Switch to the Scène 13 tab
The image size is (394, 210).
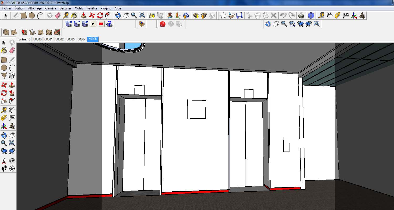click(24, 39)
